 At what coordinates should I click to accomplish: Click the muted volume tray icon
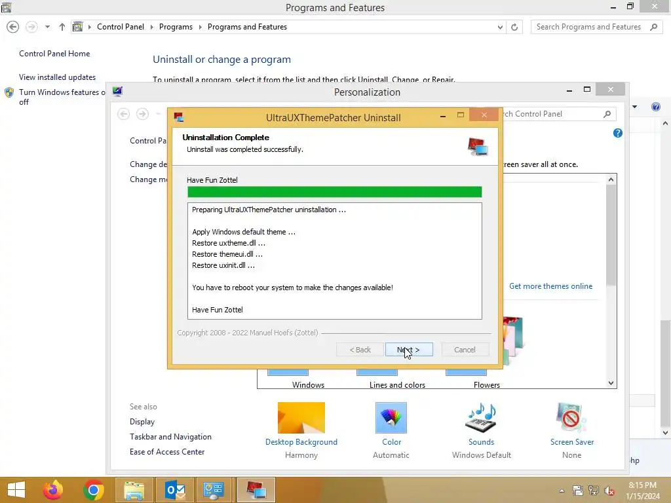(x=609, y=491)
